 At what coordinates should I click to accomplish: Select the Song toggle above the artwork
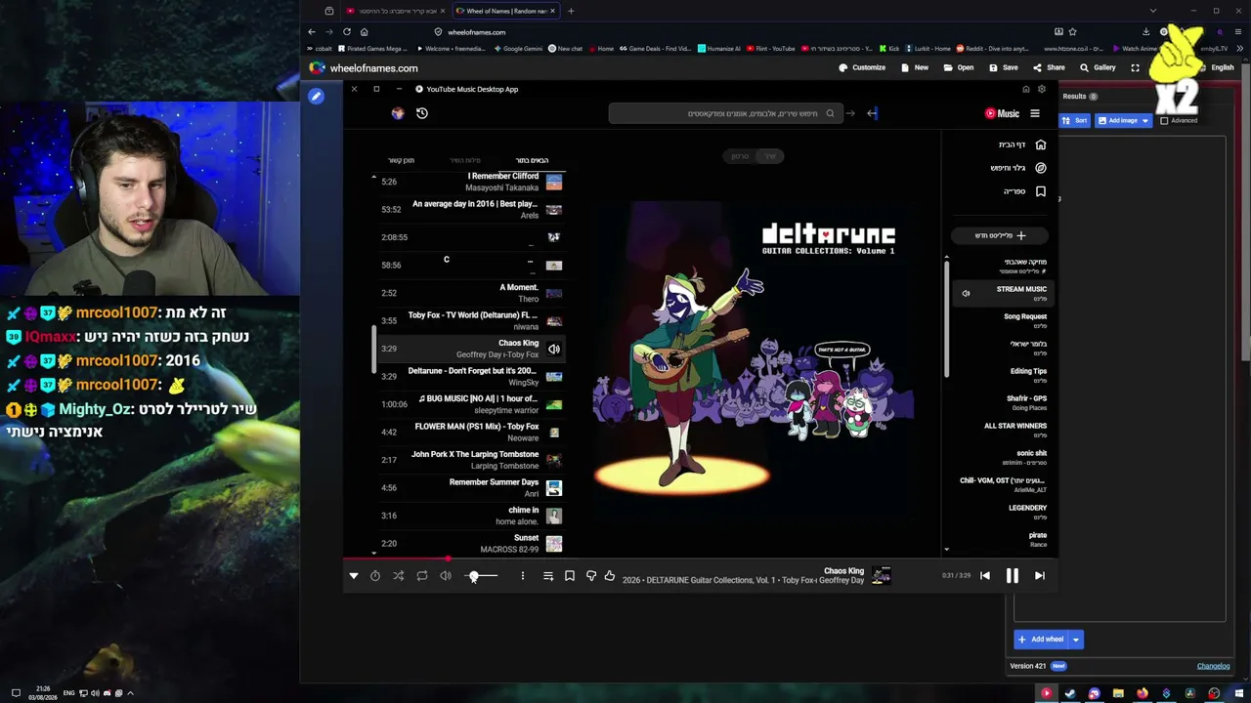770,156
